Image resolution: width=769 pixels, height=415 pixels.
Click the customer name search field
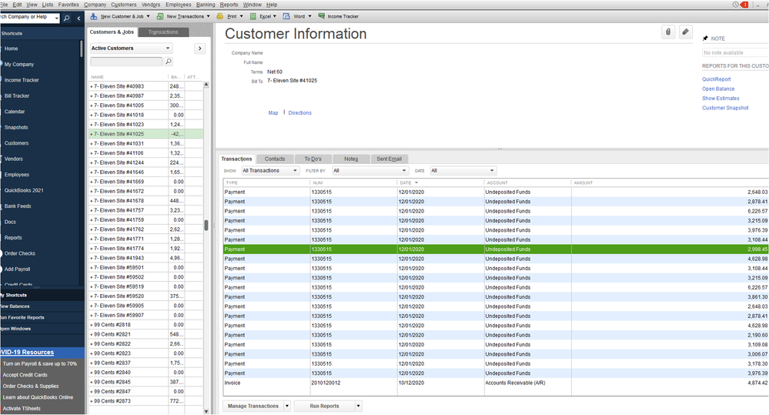pyautogui.click(x=126, y=62)
